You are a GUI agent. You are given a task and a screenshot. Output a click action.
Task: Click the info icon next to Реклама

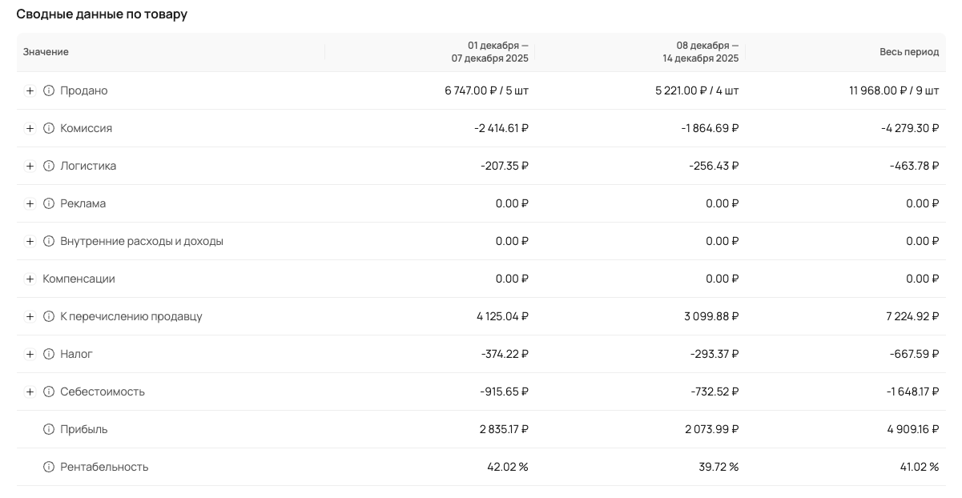49,203
